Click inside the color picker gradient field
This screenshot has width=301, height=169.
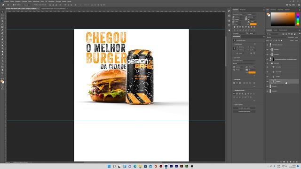283,19
